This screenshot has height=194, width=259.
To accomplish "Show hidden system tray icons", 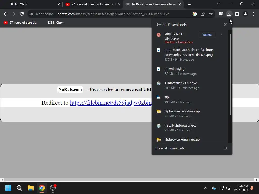I will pos(206,188).
